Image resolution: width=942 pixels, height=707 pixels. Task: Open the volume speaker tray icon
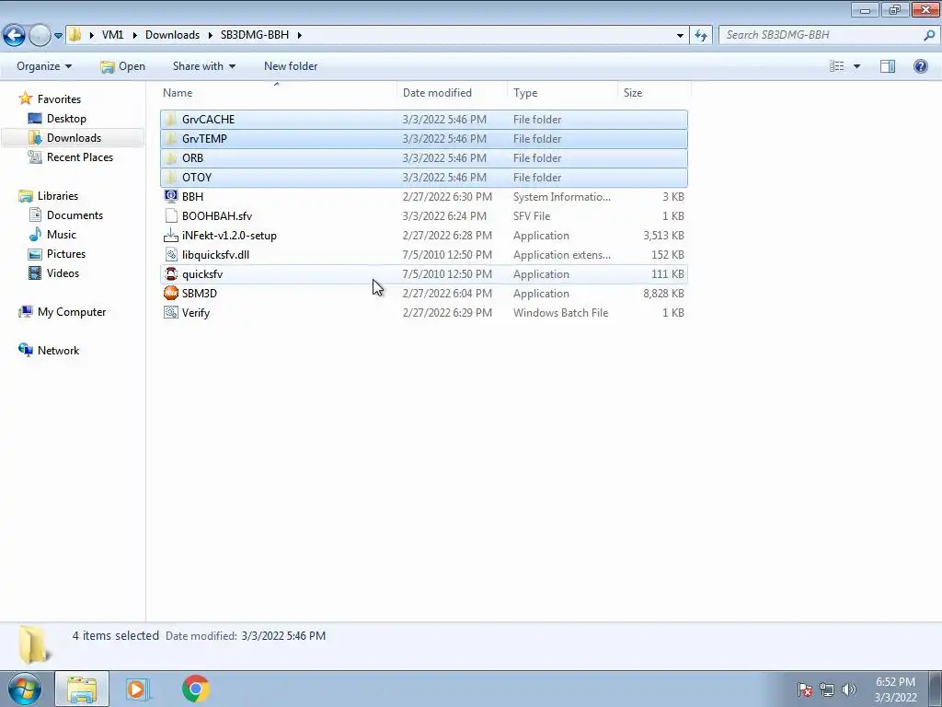coord(848,690)
